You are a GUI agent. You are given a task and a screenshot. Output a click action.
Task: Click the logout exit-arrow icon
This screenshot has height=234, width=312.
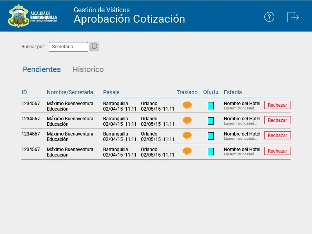293,17
